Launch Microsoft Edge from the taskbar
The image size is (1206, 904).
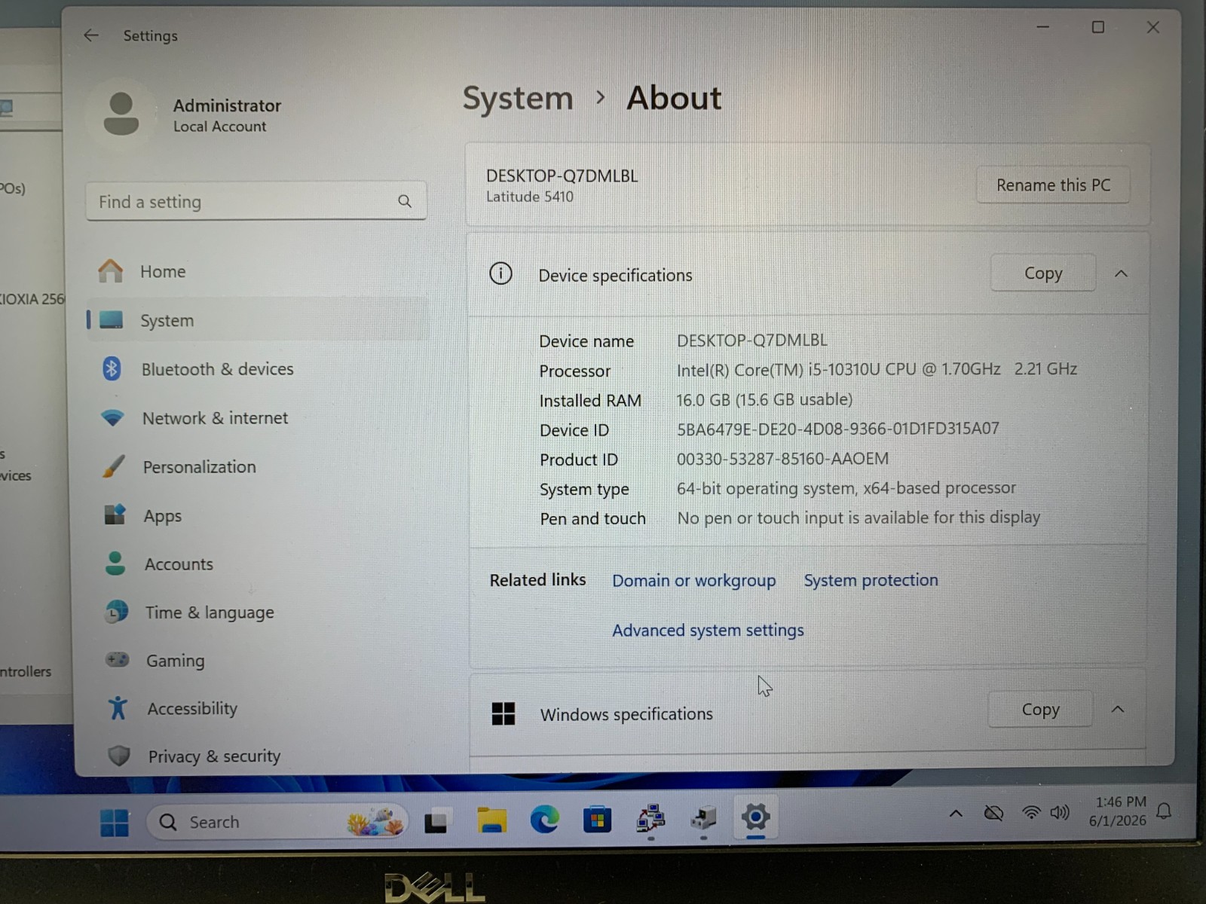[544, 819]
